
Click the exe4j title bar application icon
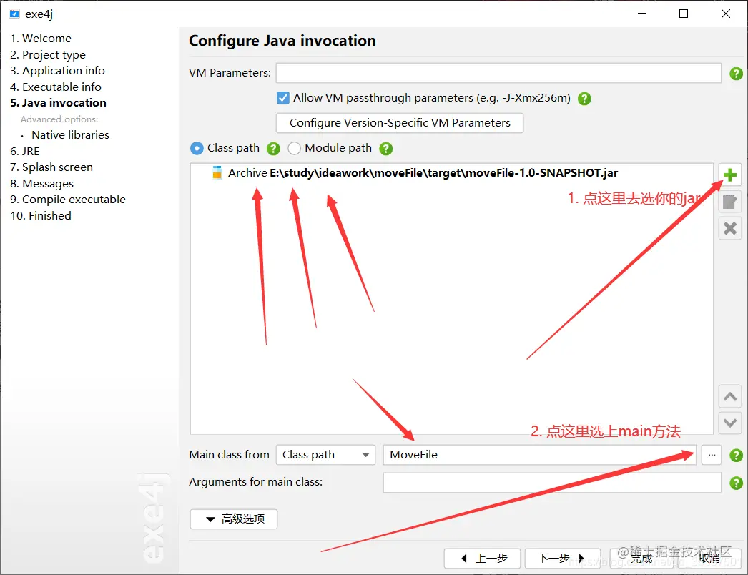click(x=14, y=14)
